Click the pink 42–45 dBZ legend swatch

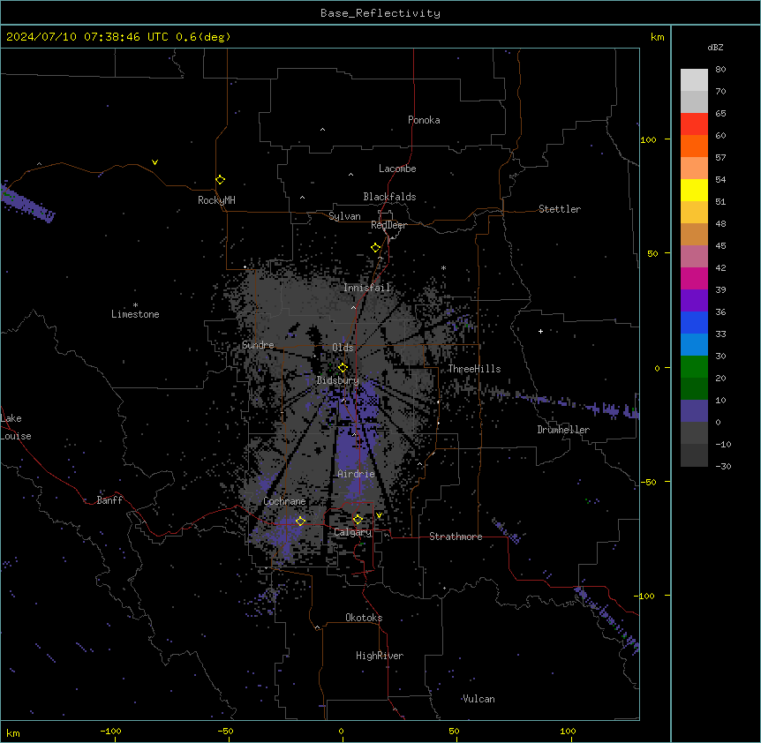[694, 257]
